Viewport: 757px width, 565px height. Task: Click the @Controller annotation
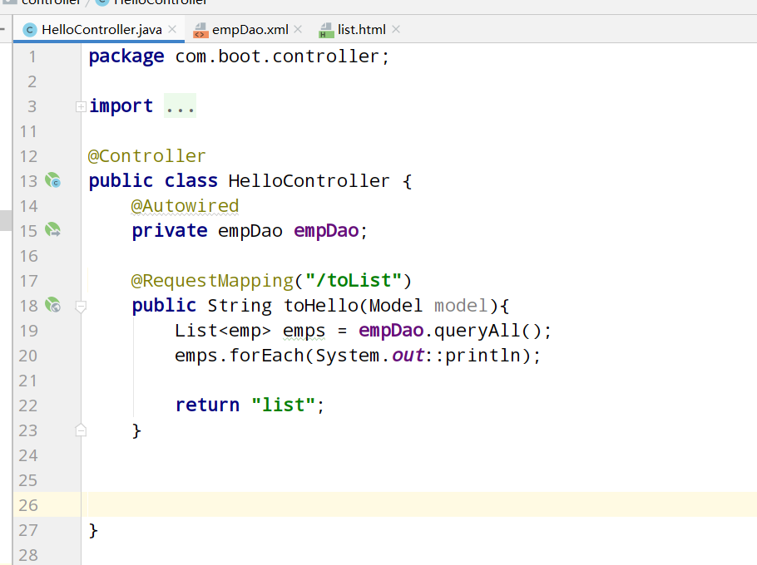pos(146,156)
